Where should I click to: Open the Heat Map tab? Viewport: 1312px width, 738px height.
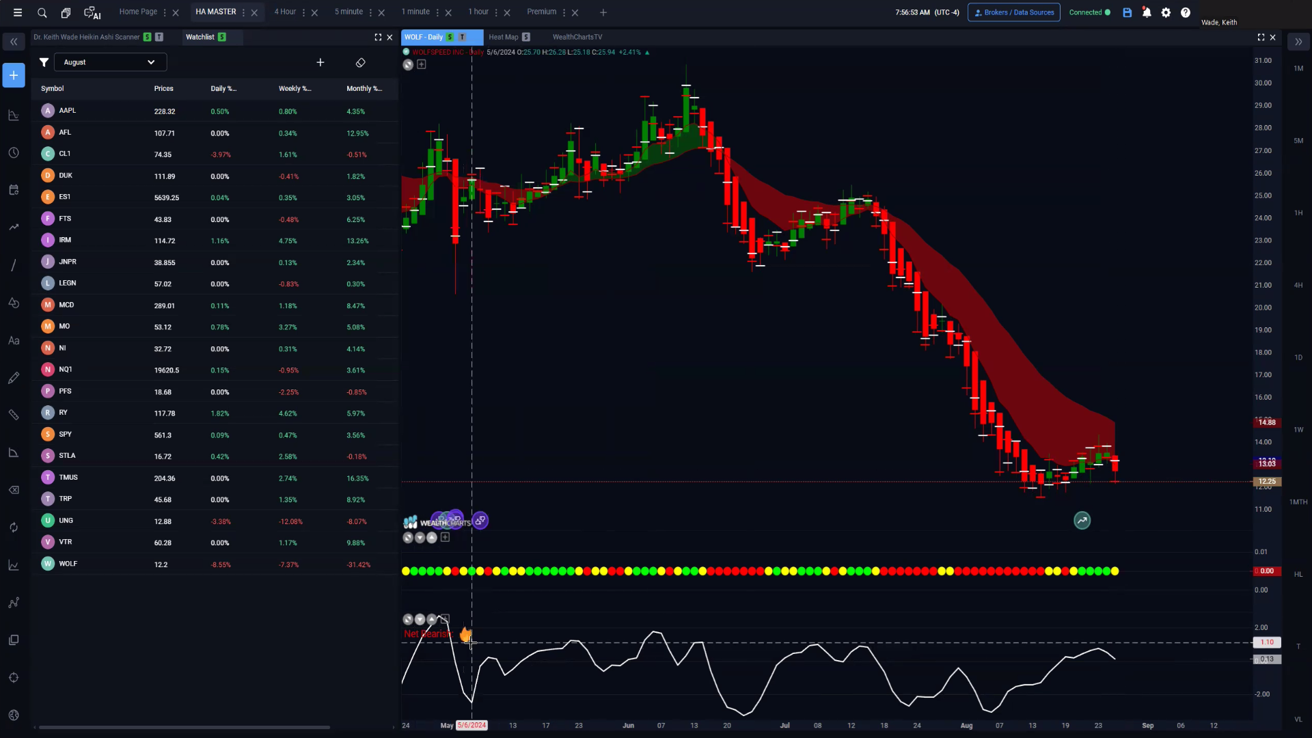tap(504, 37)
